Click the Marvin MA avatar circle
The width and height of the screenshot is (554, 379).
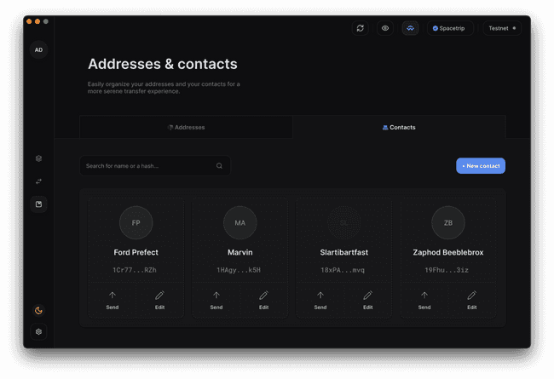tap(239, 223)
